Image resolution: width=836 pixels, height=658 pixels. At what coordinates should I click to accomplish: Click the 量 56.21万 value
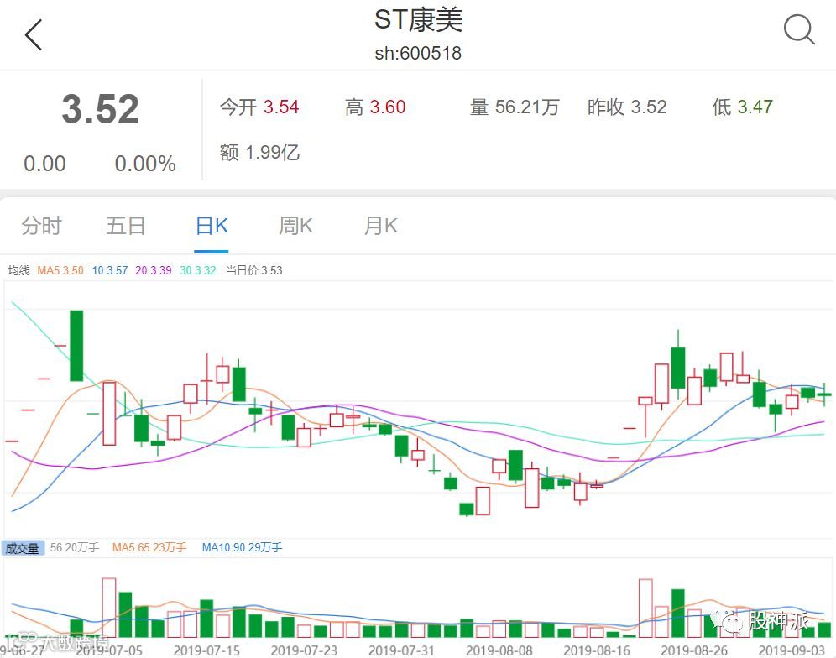(x=515, y=107)
